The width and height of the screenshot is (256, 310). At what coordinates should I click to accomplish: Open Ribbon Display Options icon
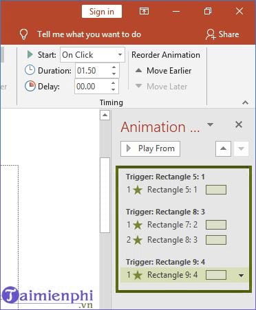pos(144,11)
